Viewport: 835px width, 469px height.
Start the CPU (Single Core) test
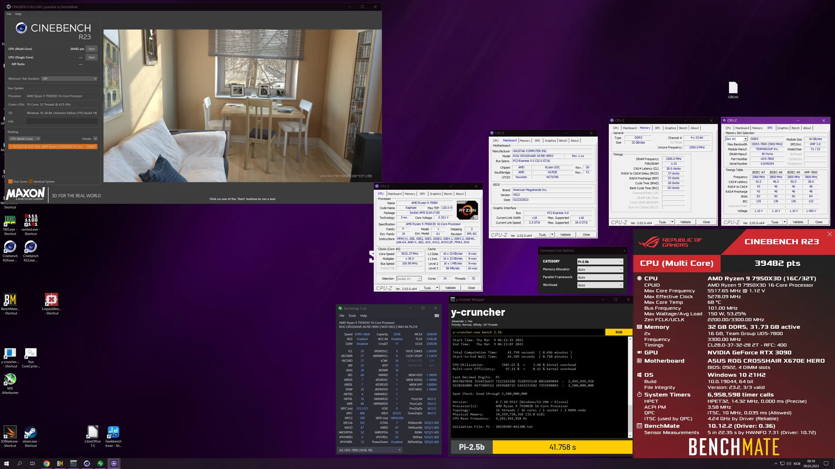pyautogui.click(x=91, y=57)
